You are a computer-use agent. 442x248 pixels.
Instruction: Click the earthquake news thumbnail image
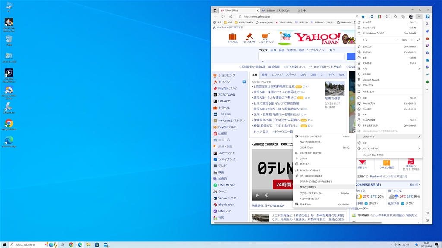tap(335, 88)
